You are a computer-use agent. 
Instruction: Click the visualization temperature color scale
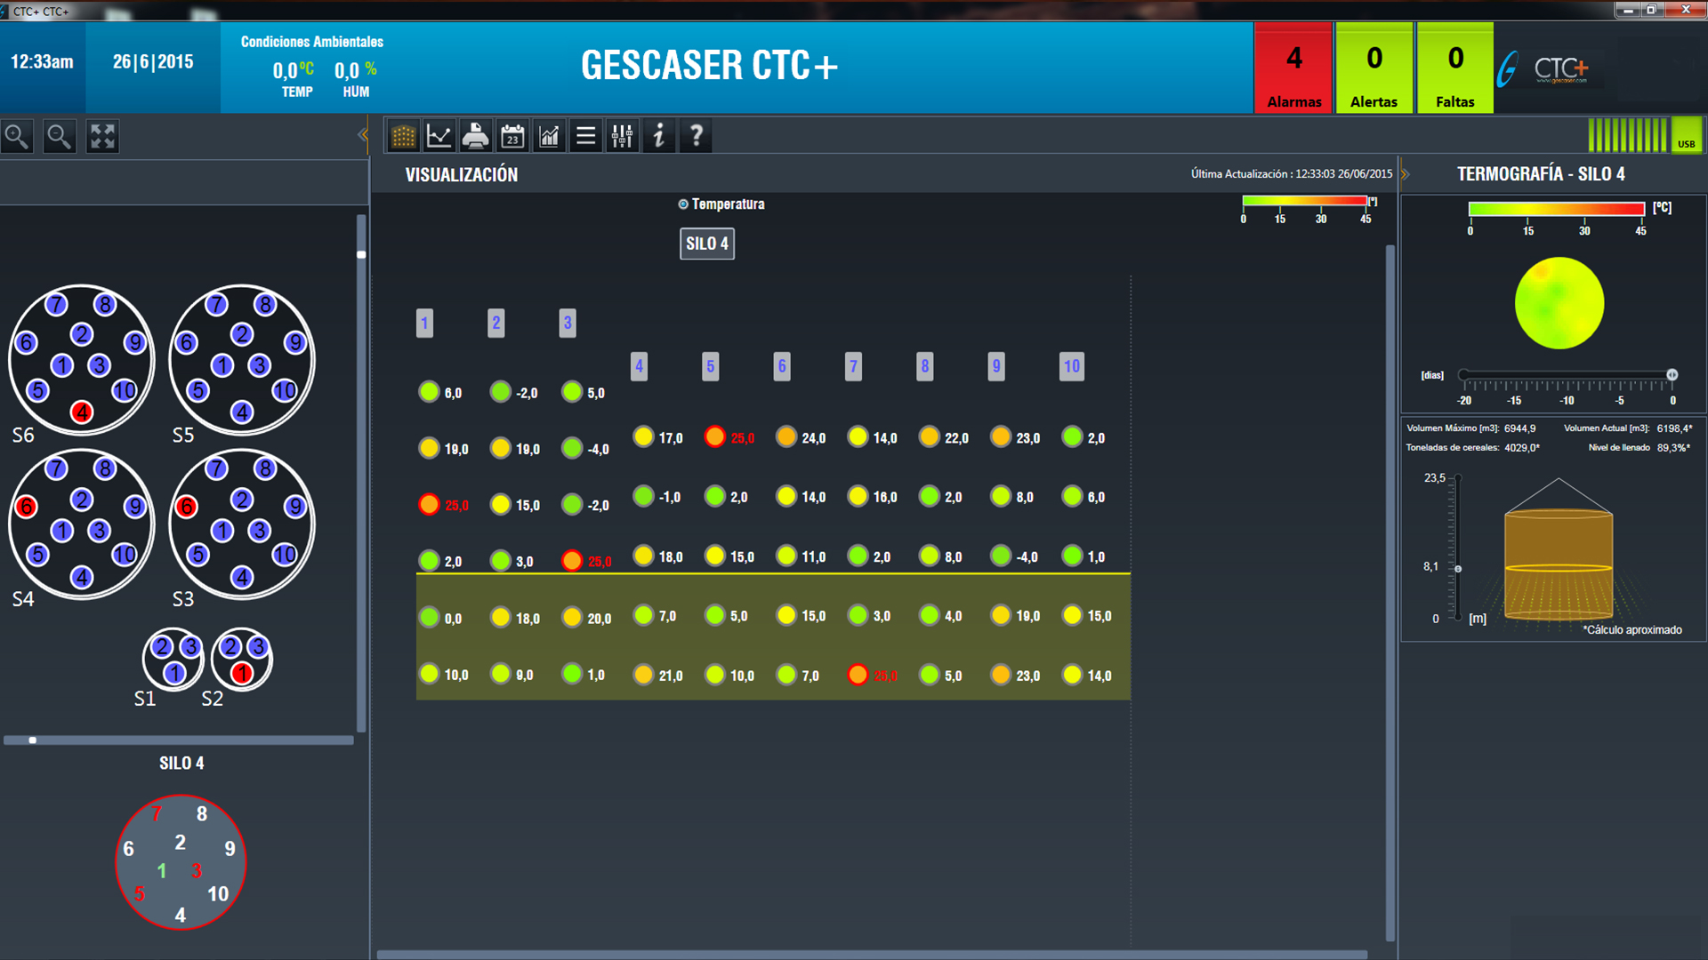point(1304,201)
